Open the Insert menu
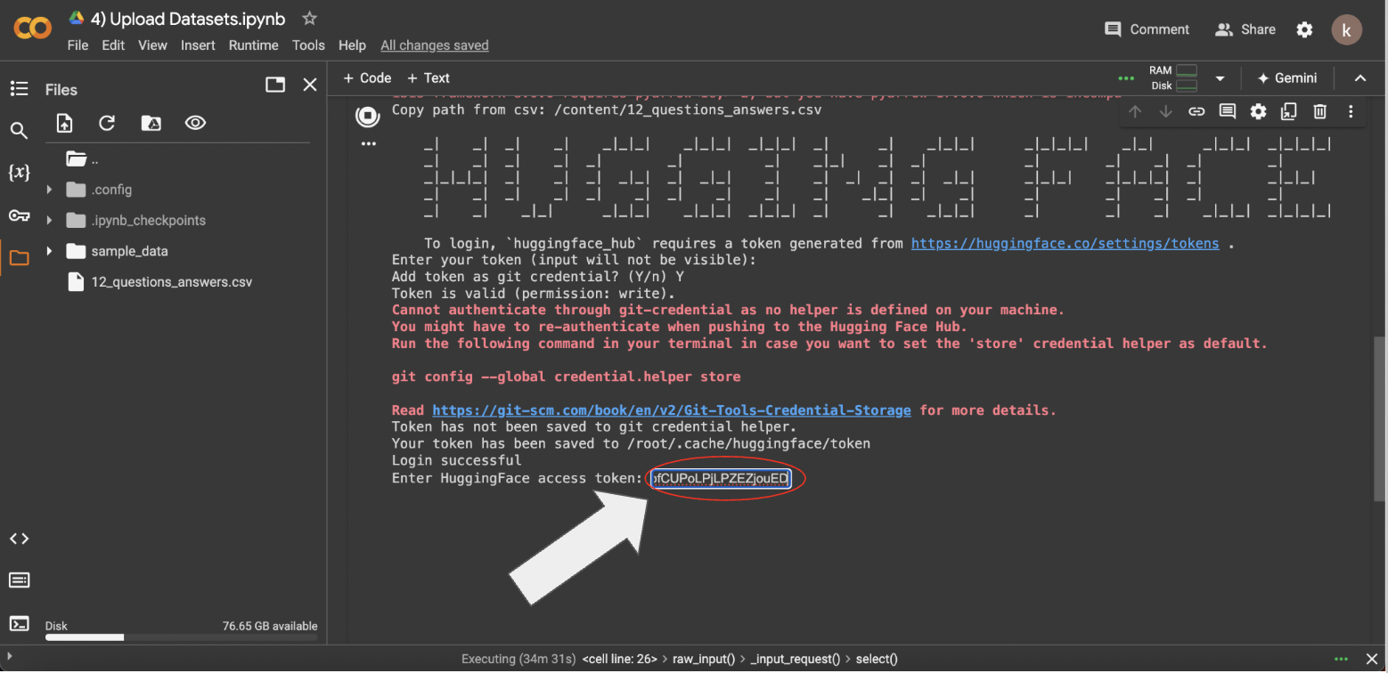The image size is (1388, 673). point(198,45)
